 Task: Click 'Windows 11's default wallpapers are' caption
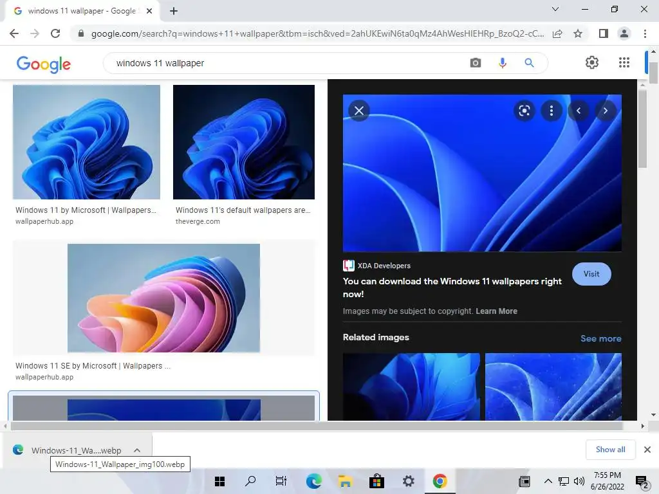[x=243, y=210]
